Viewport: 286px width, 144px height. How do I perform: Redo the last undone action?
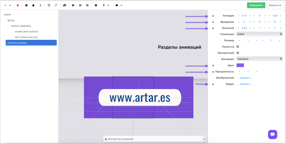point(56,5)
